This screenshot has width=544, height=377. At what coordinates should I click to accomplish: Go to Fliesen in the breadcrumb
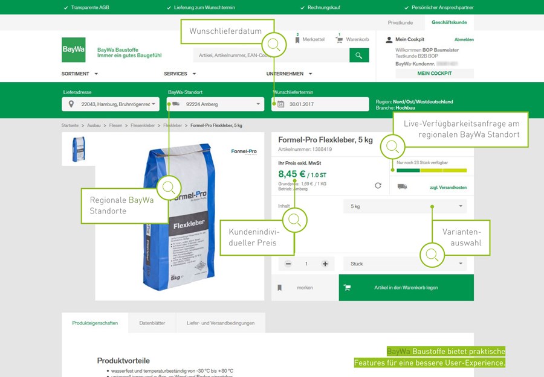pos(115,125)
